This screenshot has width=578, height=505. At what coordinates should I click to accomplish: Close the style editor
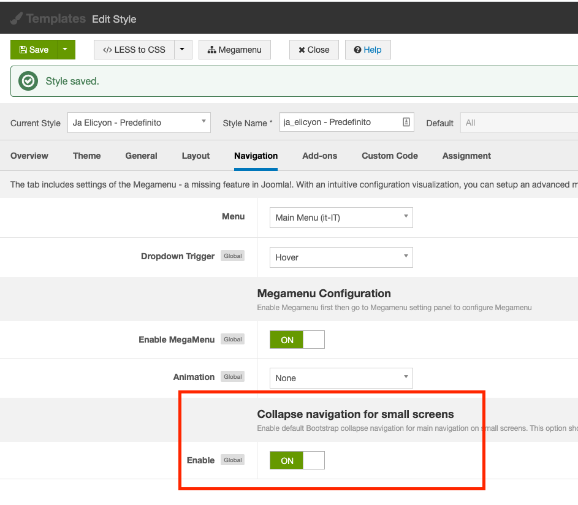314,50
